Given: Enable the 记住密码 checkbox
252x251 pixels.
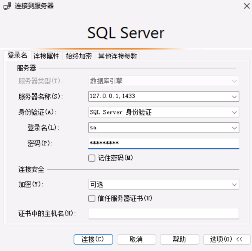Looking at the screenshot, I should 92,158.
